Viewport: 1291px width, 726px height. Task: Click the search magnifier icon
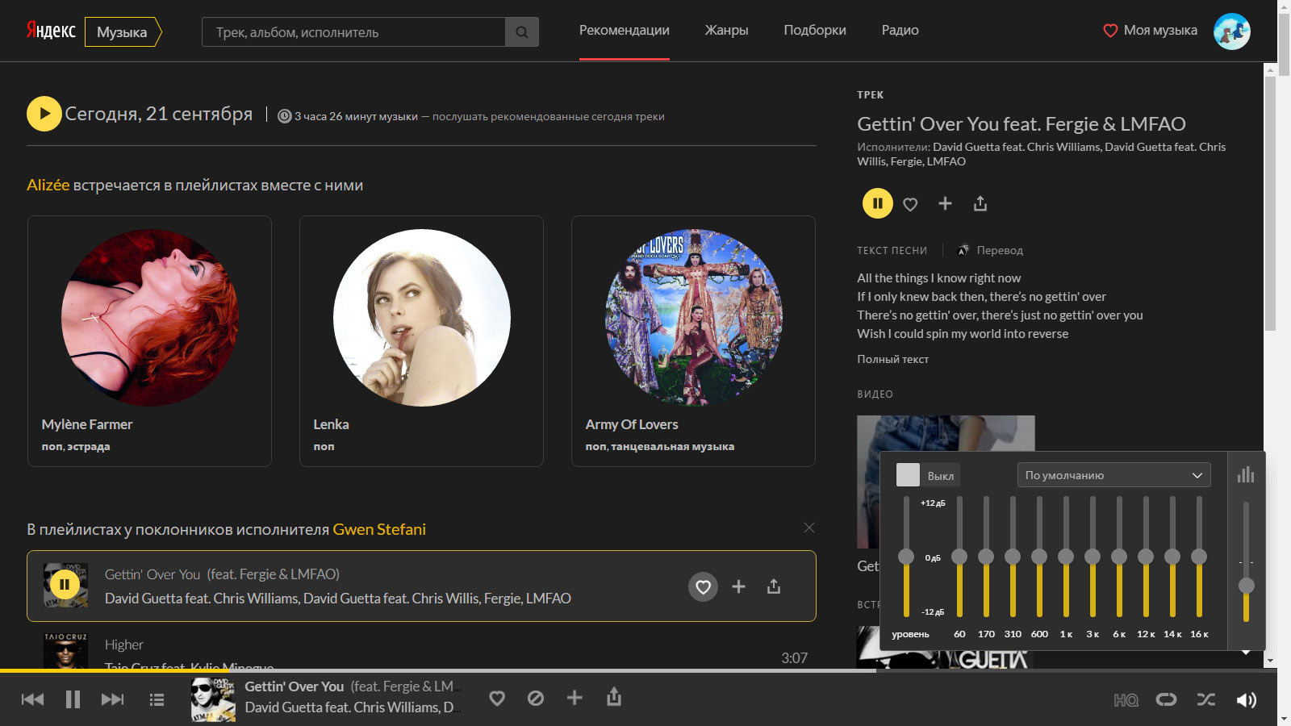tap(522, 32)
